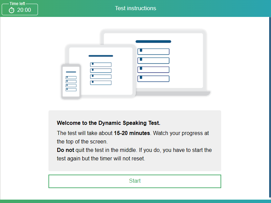Click the green gradient bar at the bottom

point(135,201)
